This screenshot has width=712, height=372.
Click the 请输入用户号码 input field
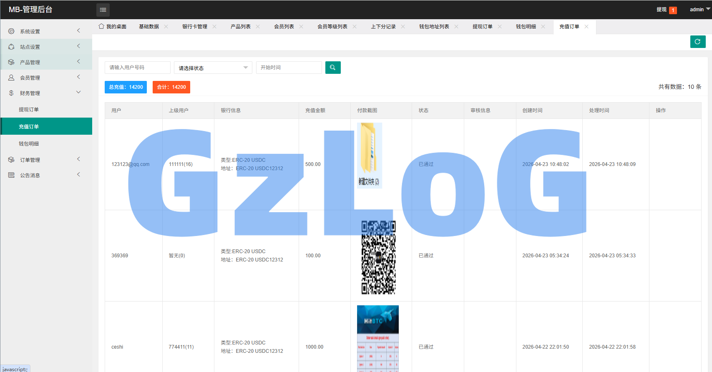(x=138, y=68)
